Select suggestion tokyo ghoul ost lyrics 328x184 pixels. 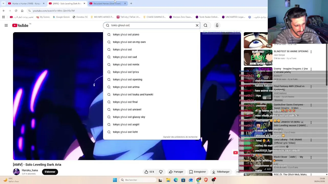[x=152, y=72]
